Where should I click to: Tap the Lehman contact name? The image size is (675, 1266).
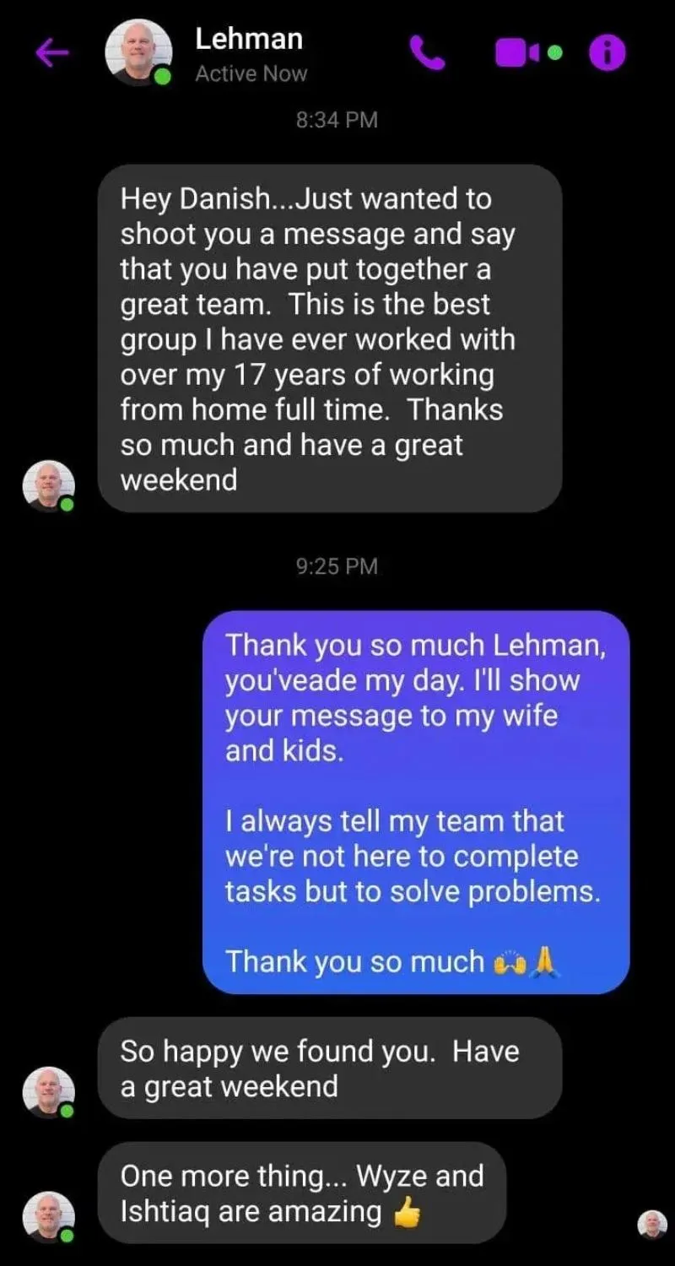tap(249, 39)
